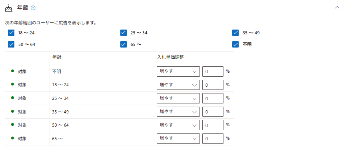Open 増やす dropdown for 35 ～ 49 row
The width and height of the screenshot is (343, 149).
tap(178, 112)
